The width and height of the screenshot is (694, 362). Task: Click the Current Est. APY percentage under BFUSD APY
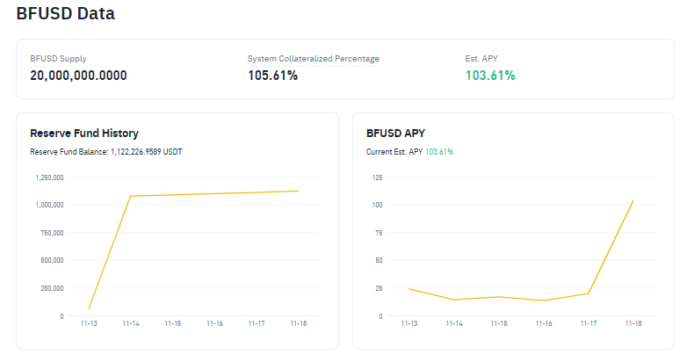coord(439,152)
